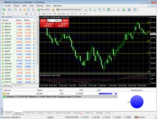Image resolution: width=157 pixels, height=119 pixels.
Task: Click the tile windows icon
Action: 108,10
